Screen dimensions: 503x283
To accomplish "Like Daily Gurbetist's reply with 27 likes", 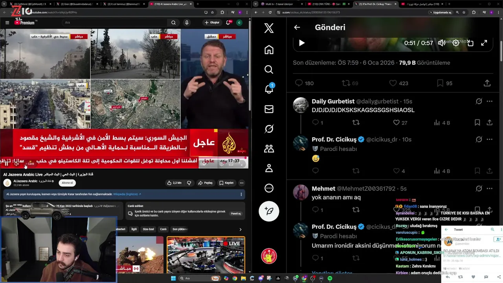I will pyautogui.click(x=400, y=123).
